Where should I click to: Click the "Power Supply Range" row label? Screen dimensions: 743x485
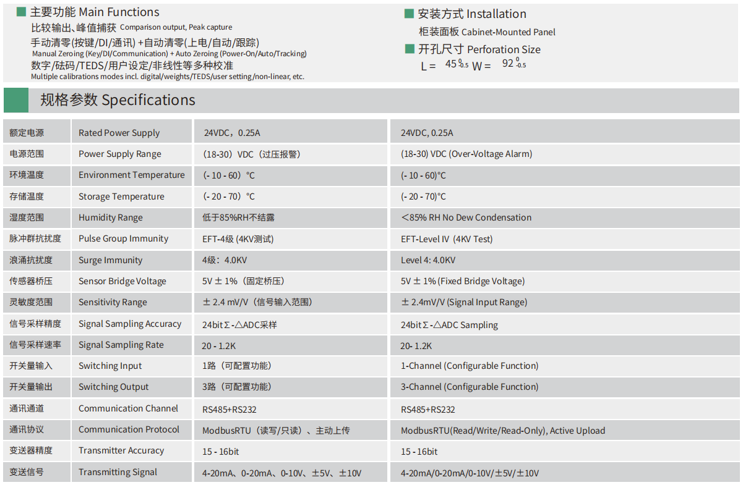[x=119, y=154]
